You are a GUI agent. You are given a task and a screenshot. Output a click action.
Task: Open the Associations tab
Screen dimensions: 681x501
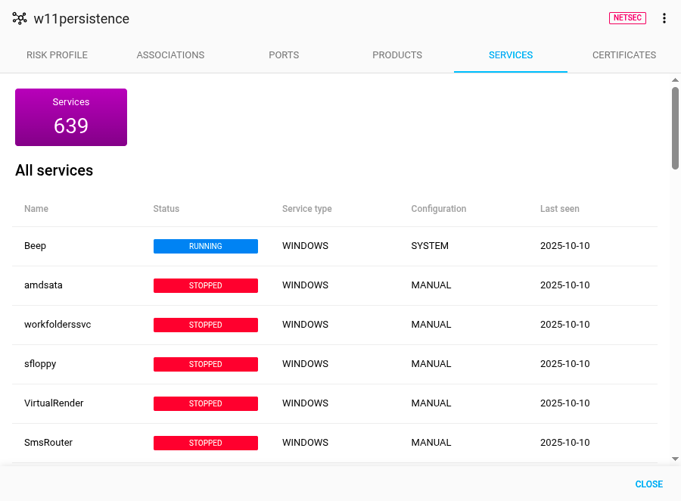(x=170, y=55)
